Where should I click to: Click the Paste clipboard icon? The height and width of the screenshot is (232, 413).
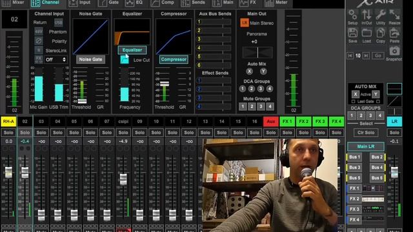(394, 33)
